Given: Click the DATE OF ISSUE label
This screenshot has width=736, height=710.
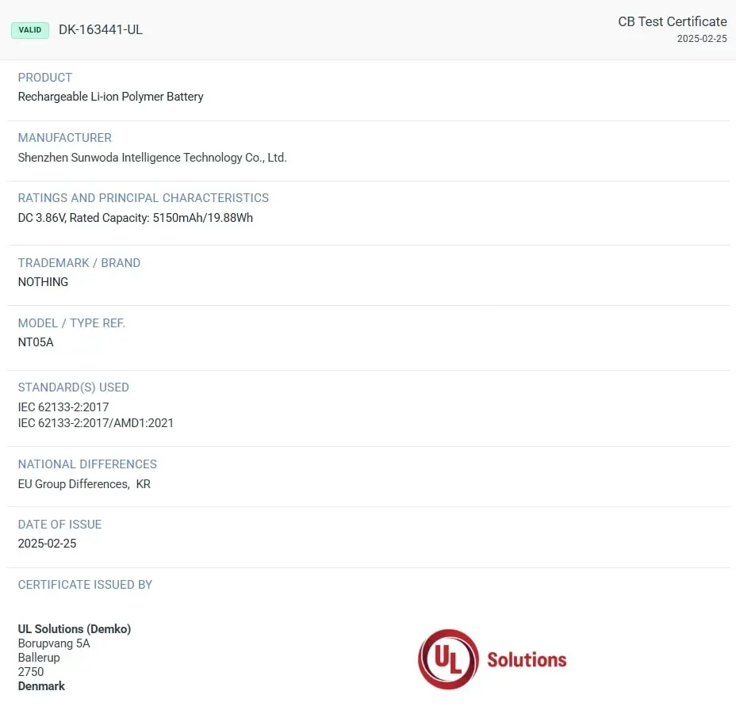Looking at the screenshot, I should (x=59, y=525).
